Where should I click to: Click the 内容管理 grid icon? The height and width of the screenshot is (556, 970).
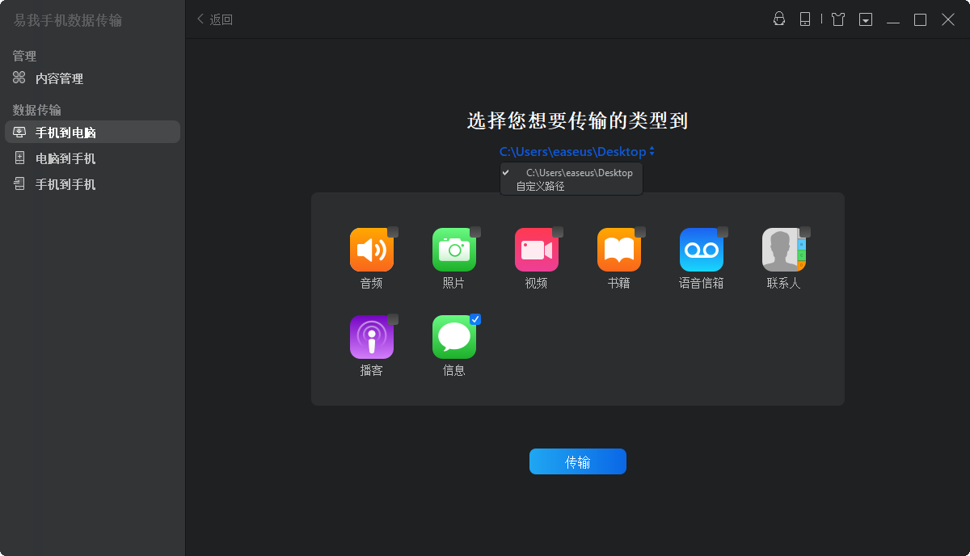coord(19,78)
